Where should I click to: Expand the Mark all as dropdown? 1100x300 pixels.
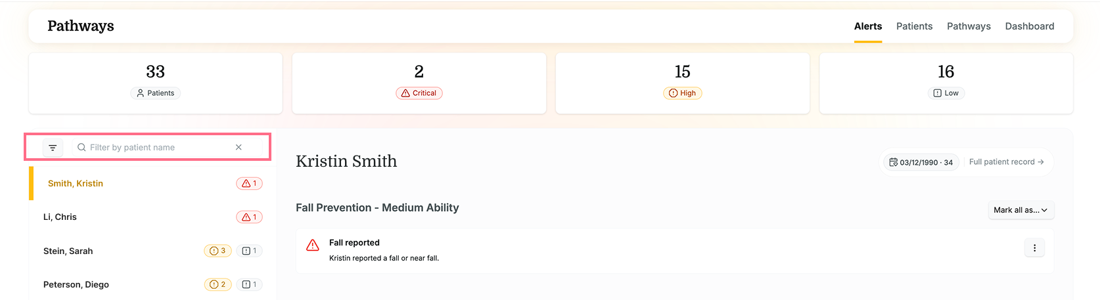[x=1020, y=210]
